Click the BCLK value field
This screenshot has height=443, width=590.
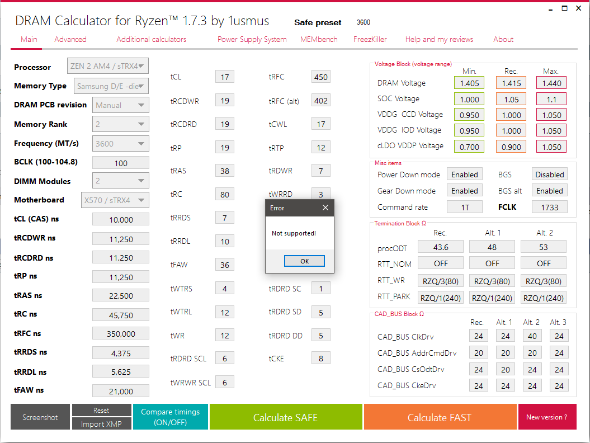click(x=121, y=163)
